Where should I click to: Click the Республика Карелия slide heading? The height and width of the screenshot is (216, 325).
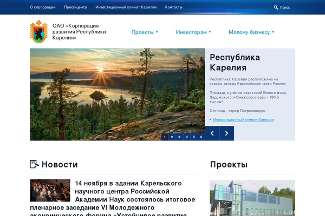pyautogui.click(x=235, y=63)
